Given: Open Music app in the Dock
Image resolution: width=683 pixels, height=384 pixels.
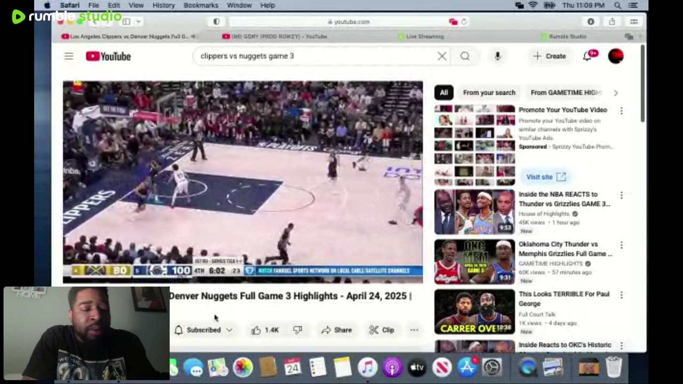Looking at the screenshot, I should [367, 367].
